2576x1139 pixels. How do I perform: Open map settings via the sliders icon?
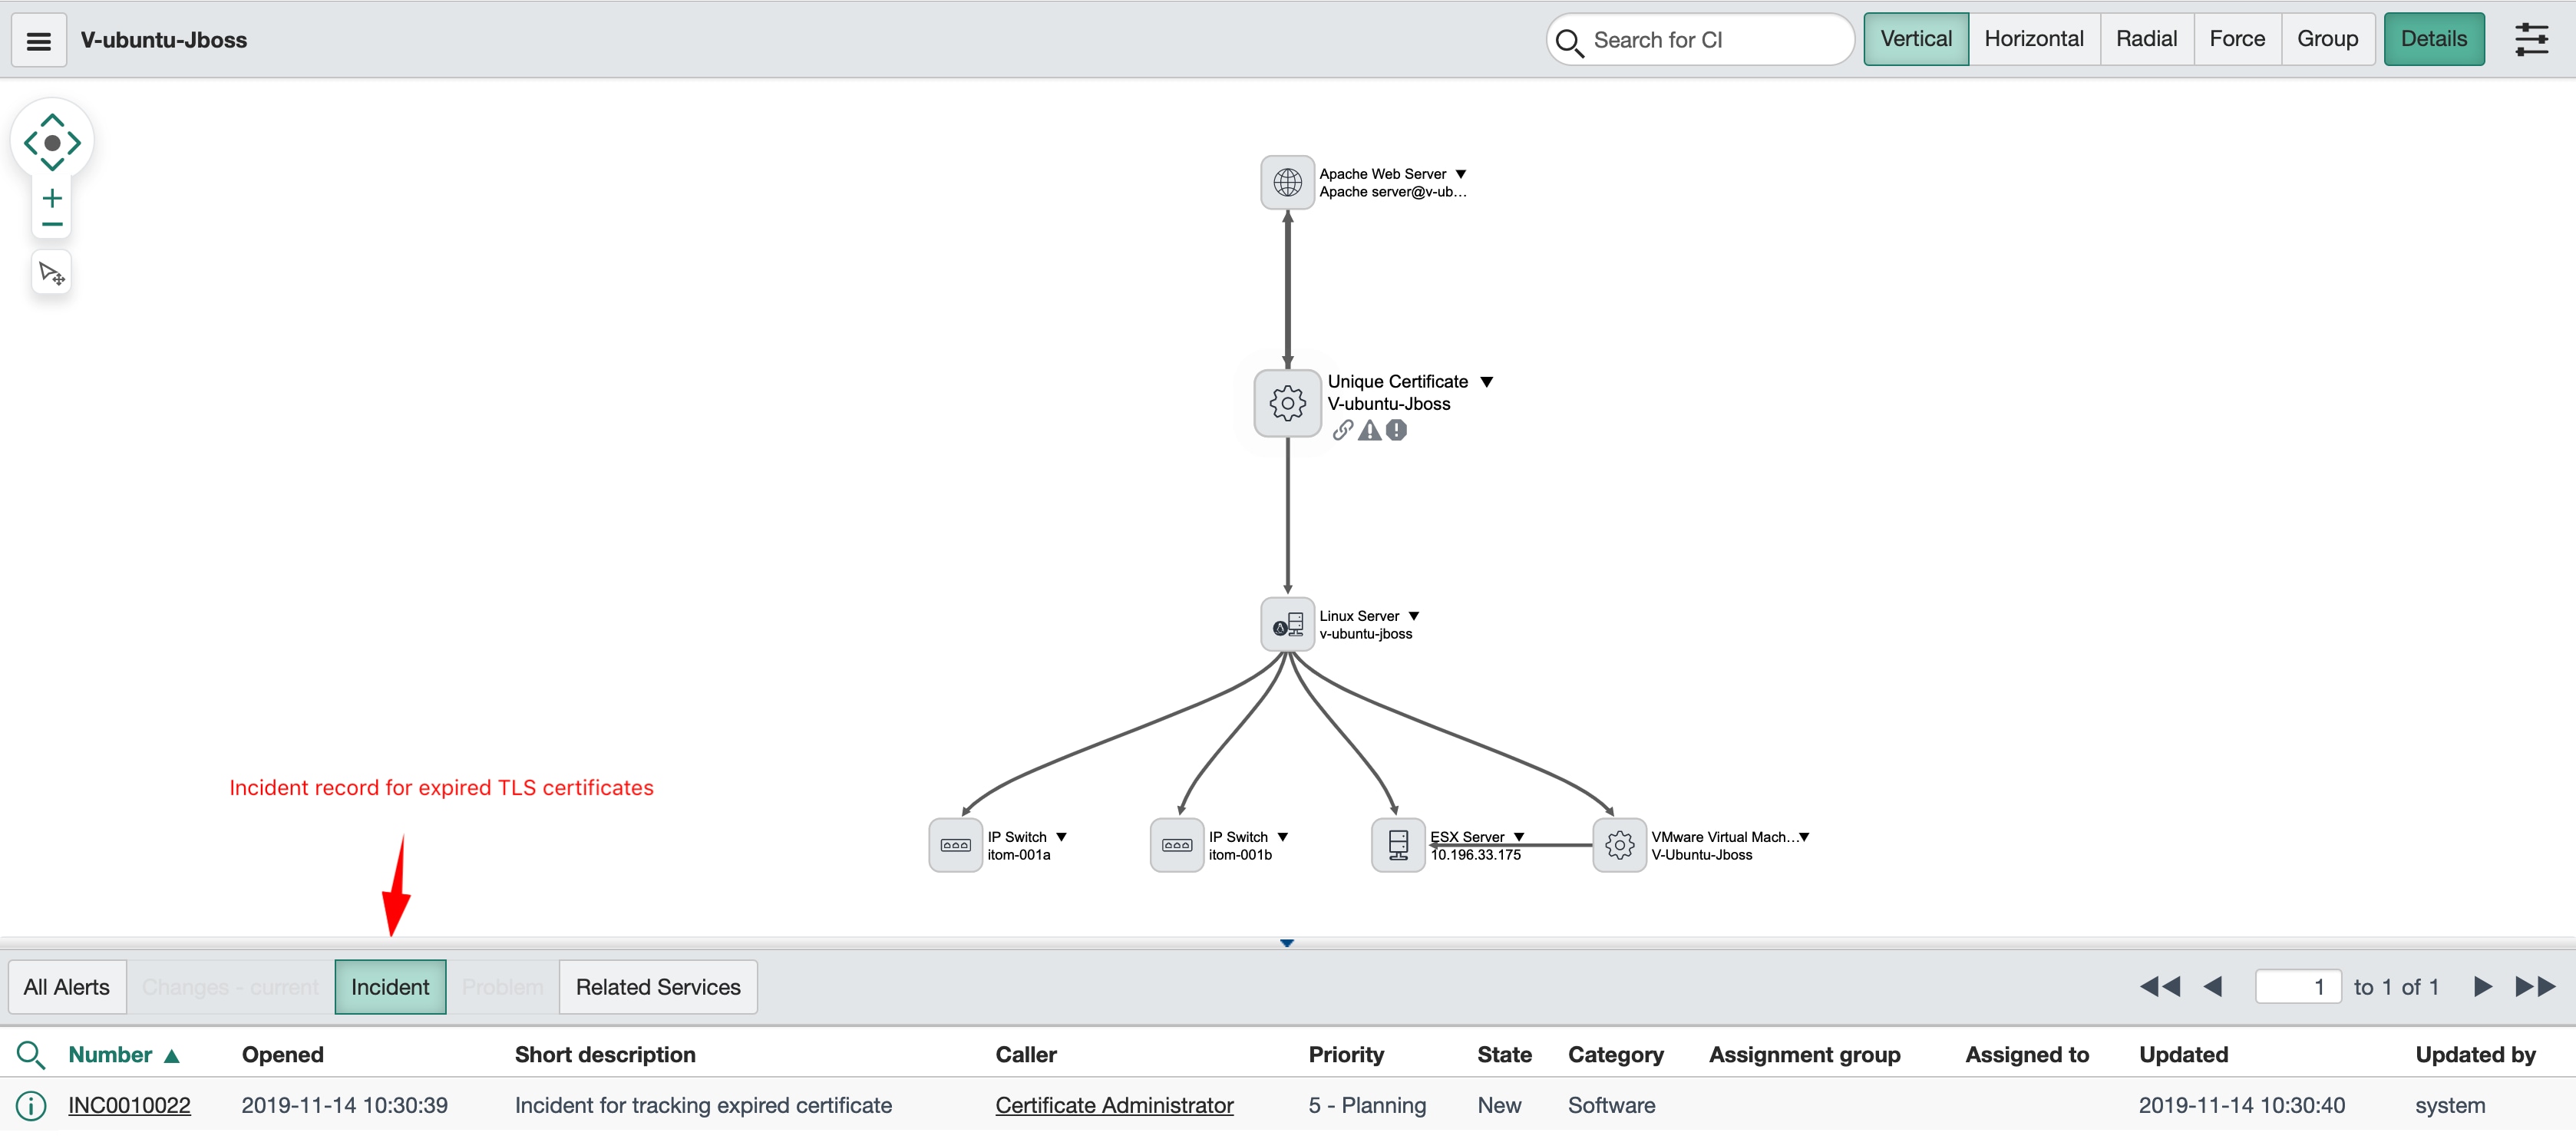point(2533,39)
